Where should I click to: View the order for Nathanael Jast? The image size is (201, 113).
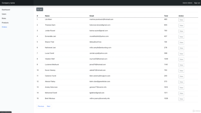(181, 48)
